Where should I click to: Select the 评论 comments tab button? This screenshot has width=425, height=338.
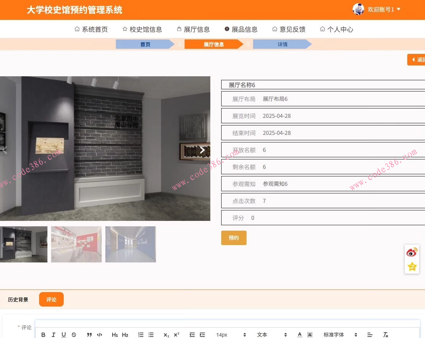tap(51, 299)
